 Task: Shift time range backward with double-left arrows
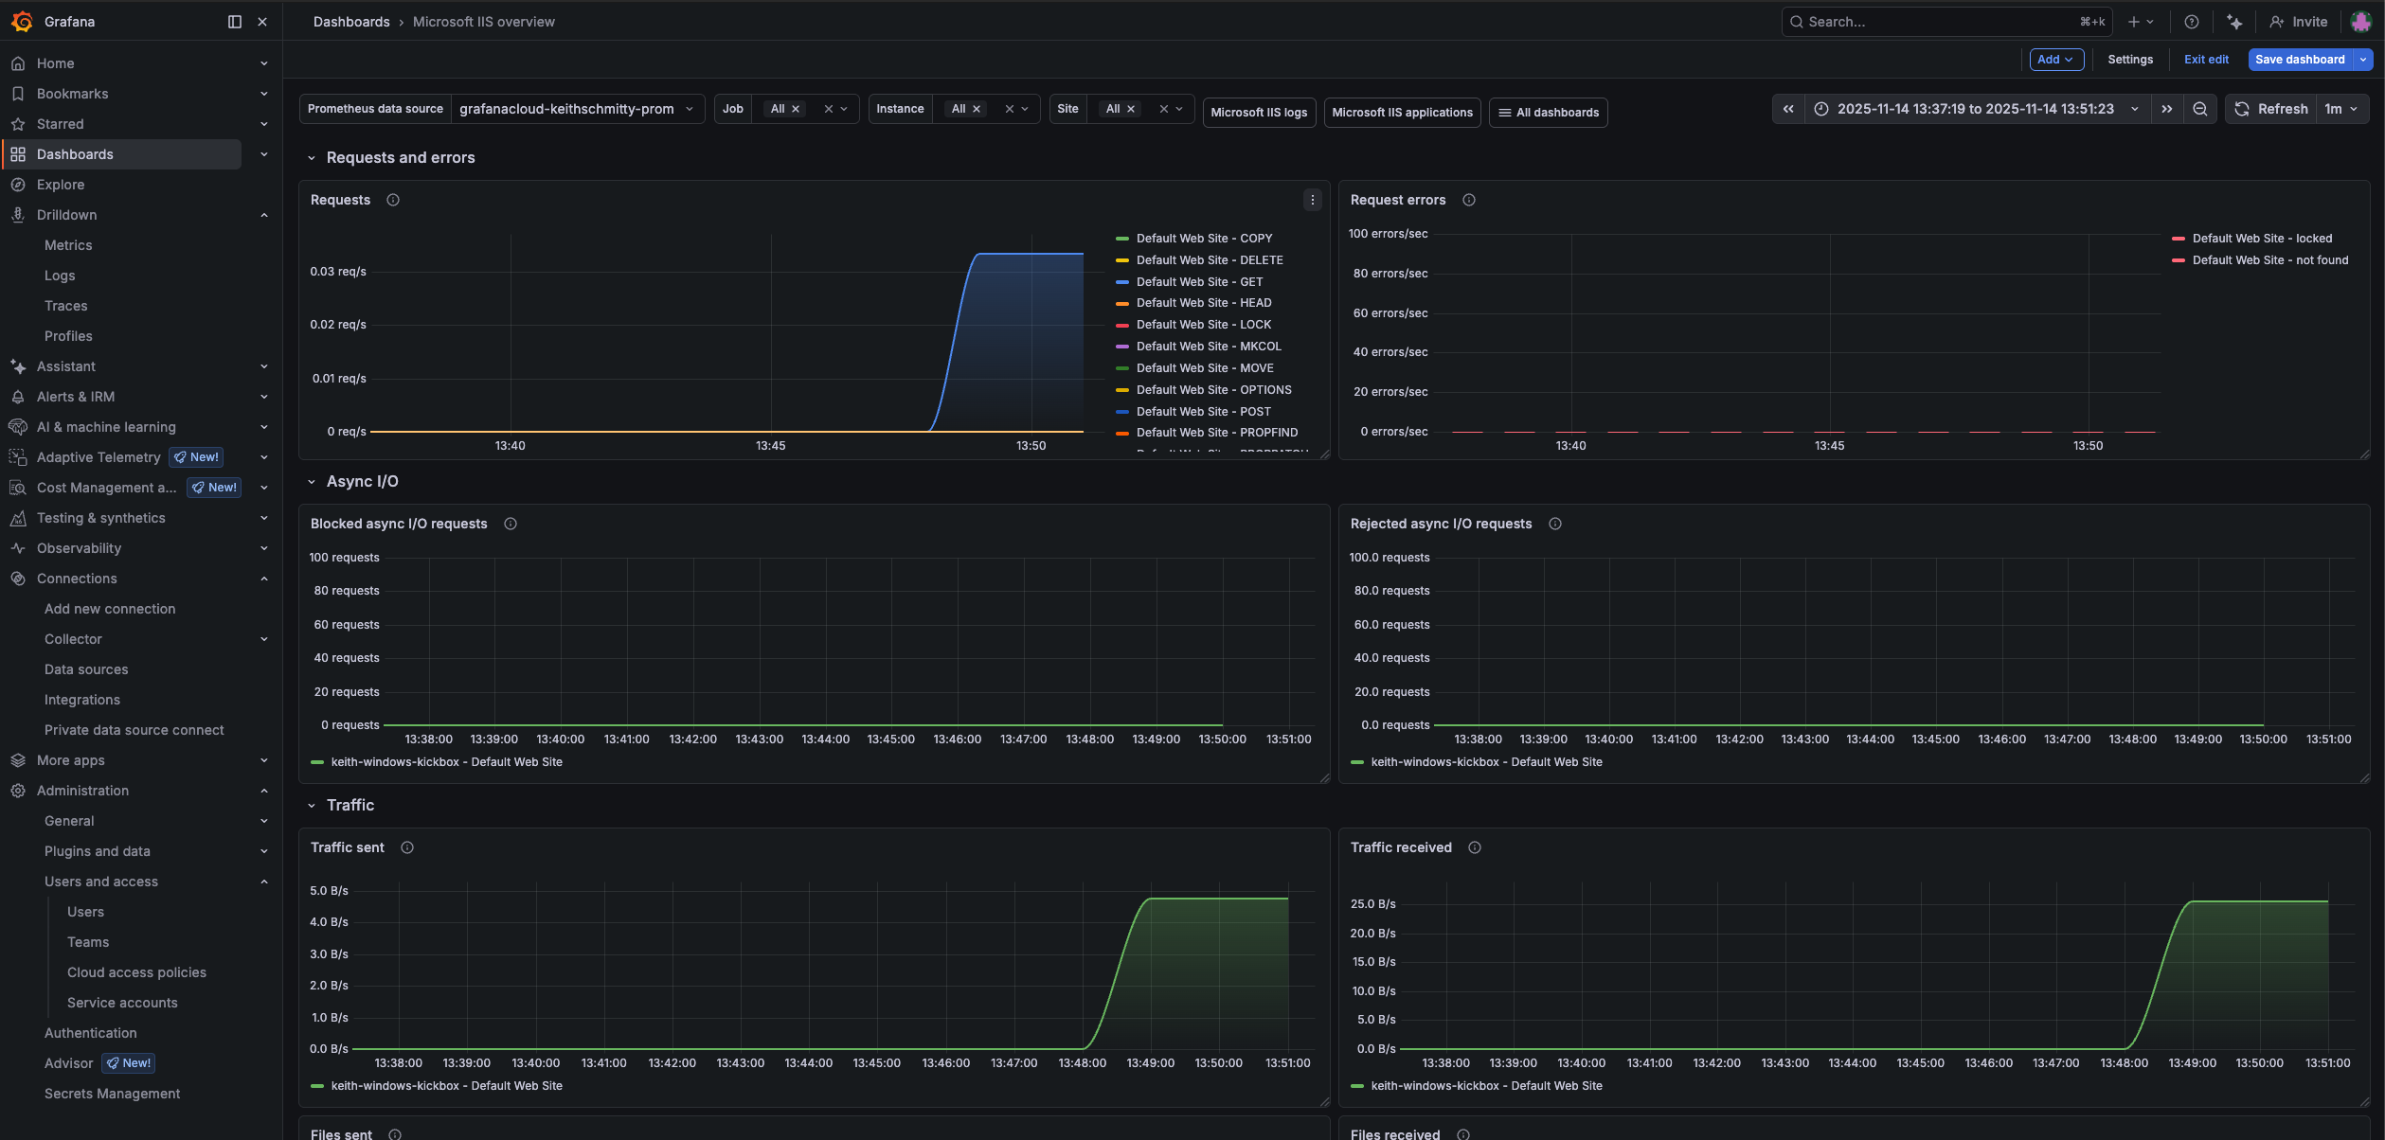(x=1787, y=109)
